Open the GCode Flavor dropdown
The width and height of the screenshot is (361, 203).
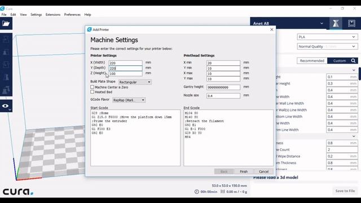[129, 100]
